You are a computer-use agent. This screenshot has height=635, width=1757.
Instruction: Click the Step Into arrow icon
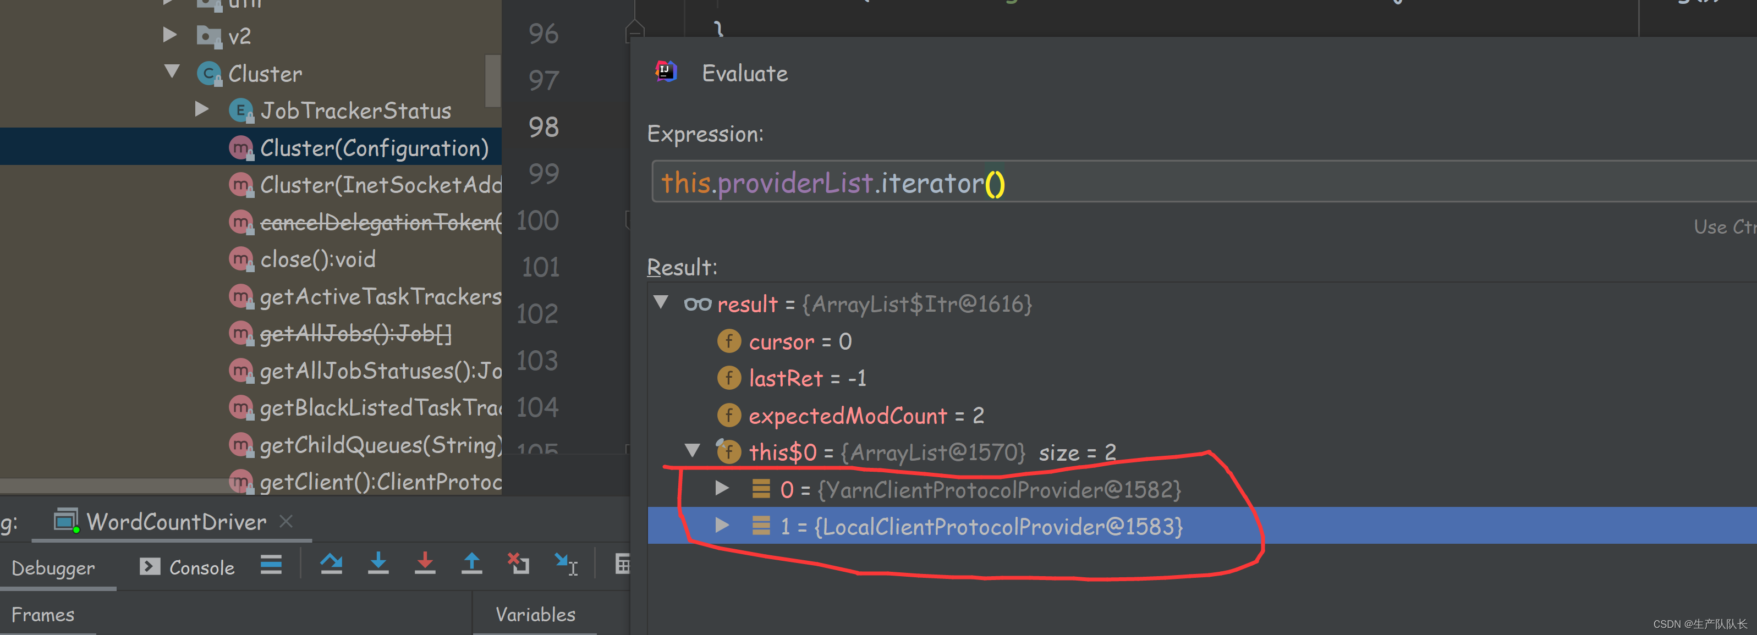click(x=378, y=564)
